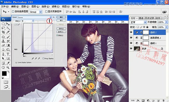Viewport: 169px width, 102px height.
Task: Lock transparent pixels icon
Action: [138, 27]
